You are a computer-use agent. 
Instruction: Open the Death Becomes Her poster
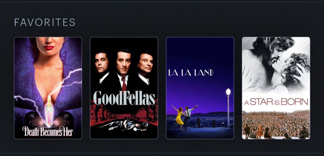pyautogui.click(x=48, y=88)
